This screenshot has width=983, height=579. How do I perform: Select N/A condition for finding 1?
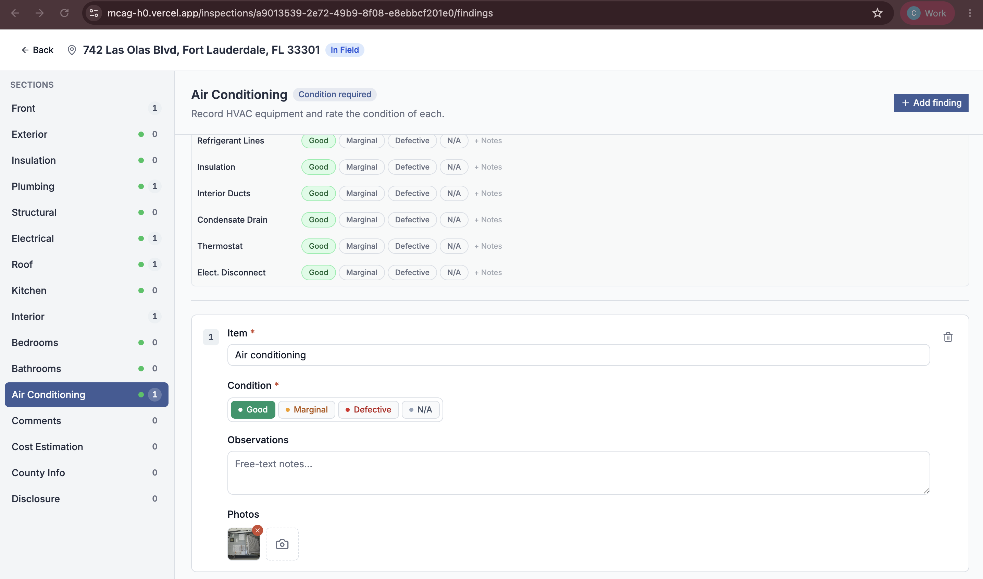pos(421,410)
